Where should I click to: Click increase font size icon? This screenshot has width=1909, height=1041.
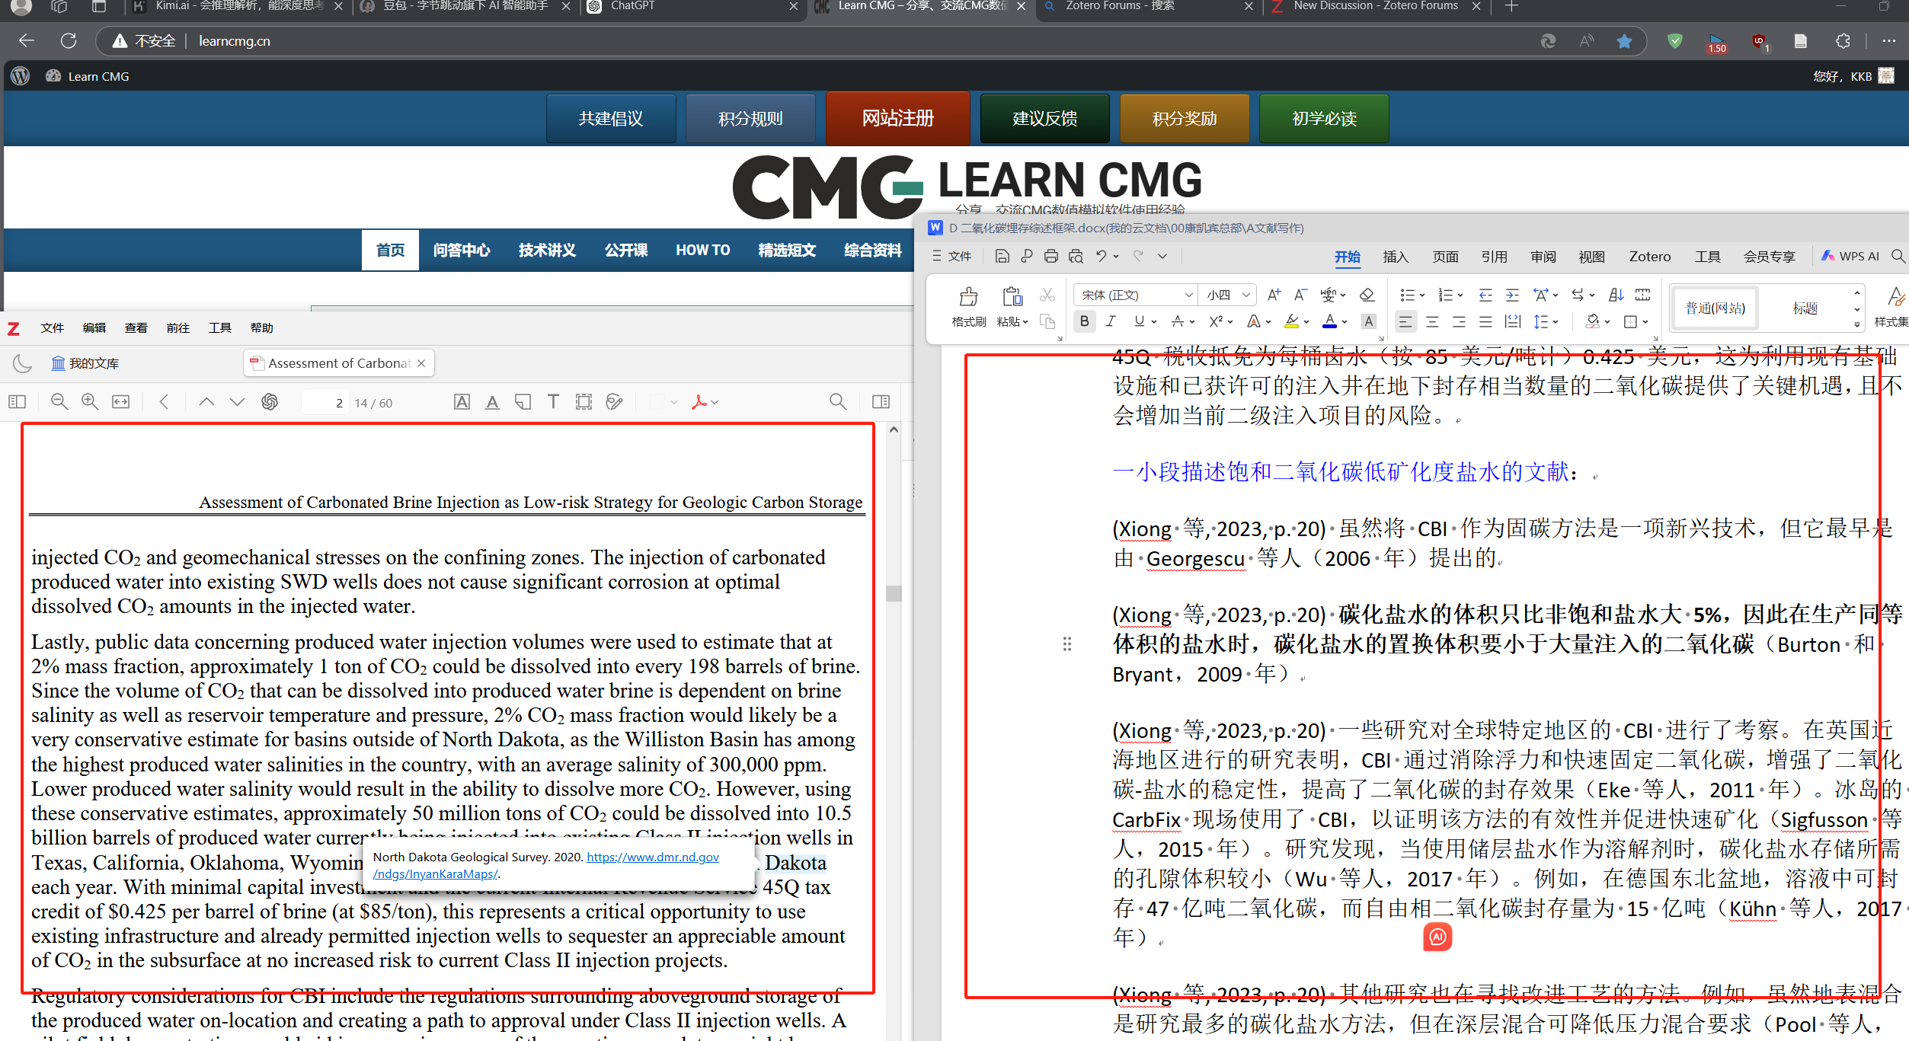1274,295
